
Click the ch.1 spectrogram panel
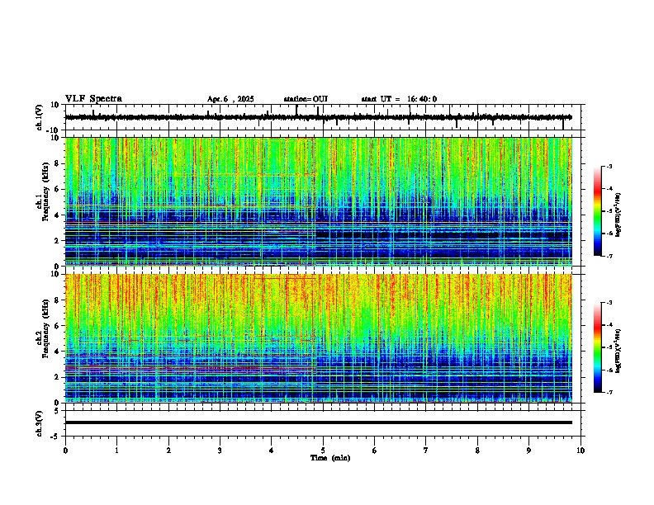(x=319, y=201)
